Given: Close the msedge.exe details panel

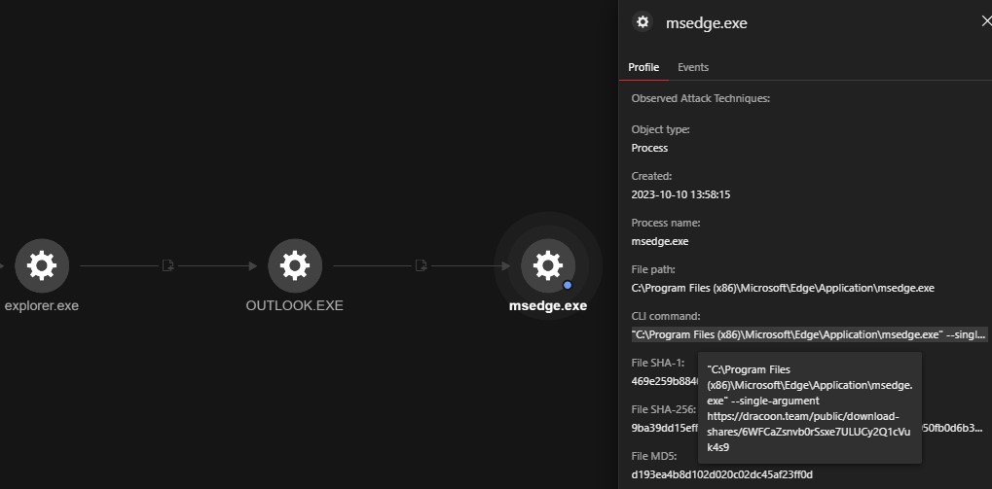Looking at the screenshot, I should (986, 21).
